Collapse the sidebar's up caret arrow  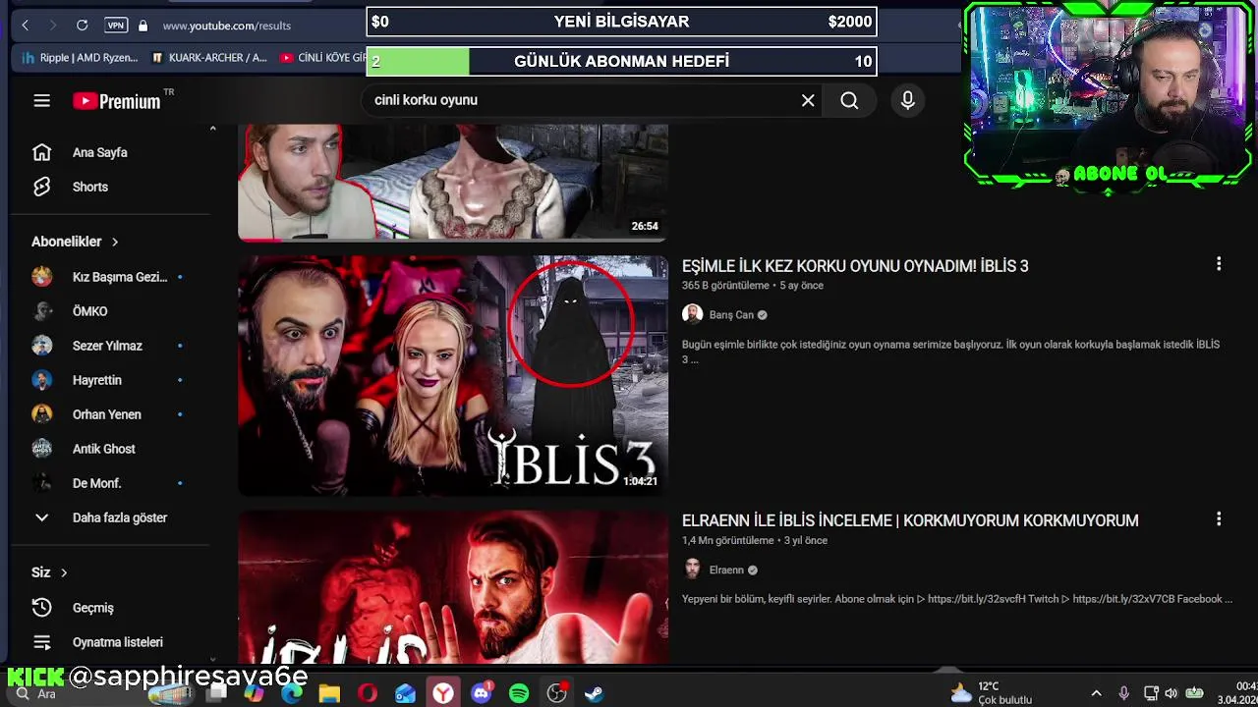212,129
